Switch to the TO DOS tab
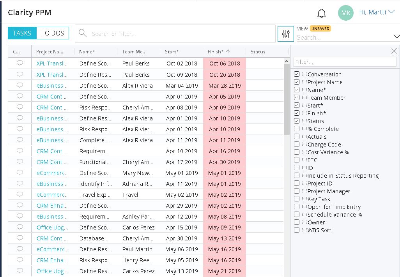Viewport: 400px width, 277px height. click(53, 33)
